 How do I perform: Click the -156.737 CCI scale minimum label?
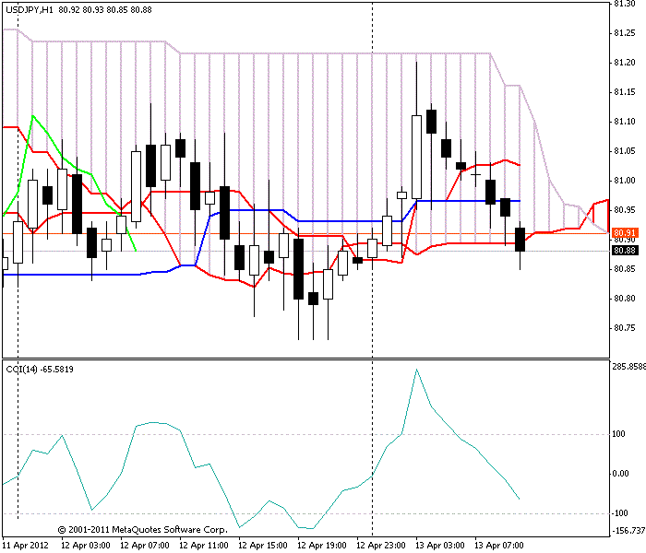tap(628, 530)
